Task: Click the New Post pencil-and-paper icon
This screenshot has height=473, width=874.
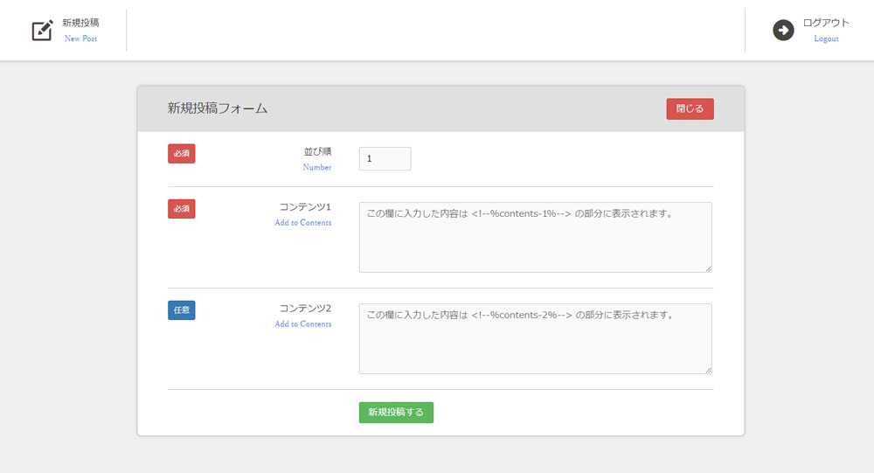Action: 42,30
